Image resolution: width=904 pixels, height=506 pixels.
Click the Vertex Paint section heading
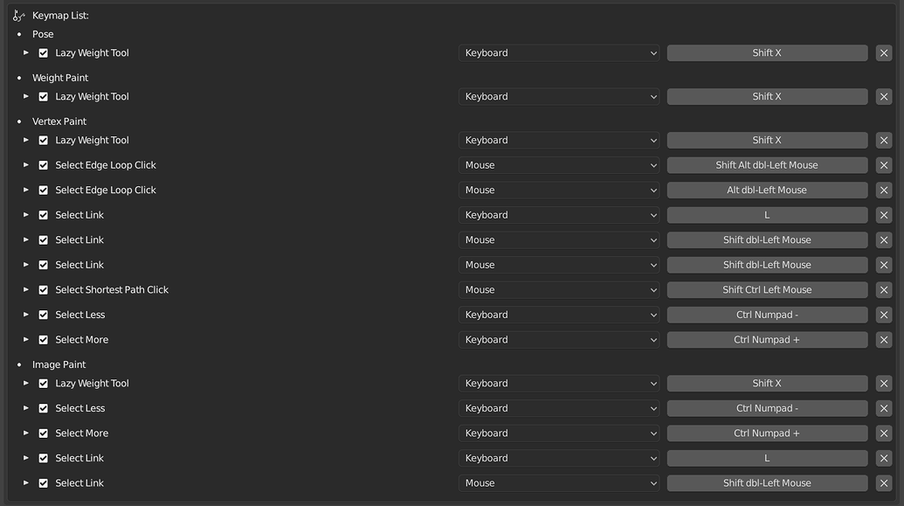pos(59,121)
